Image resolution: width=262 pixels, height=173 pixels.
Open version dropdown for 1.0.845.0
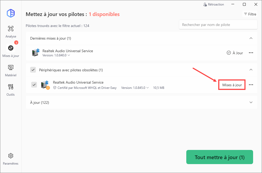[148, 88]
